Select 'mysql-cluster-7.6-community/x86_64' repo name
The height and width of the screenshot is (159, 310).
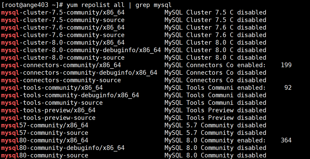point(63,28)
